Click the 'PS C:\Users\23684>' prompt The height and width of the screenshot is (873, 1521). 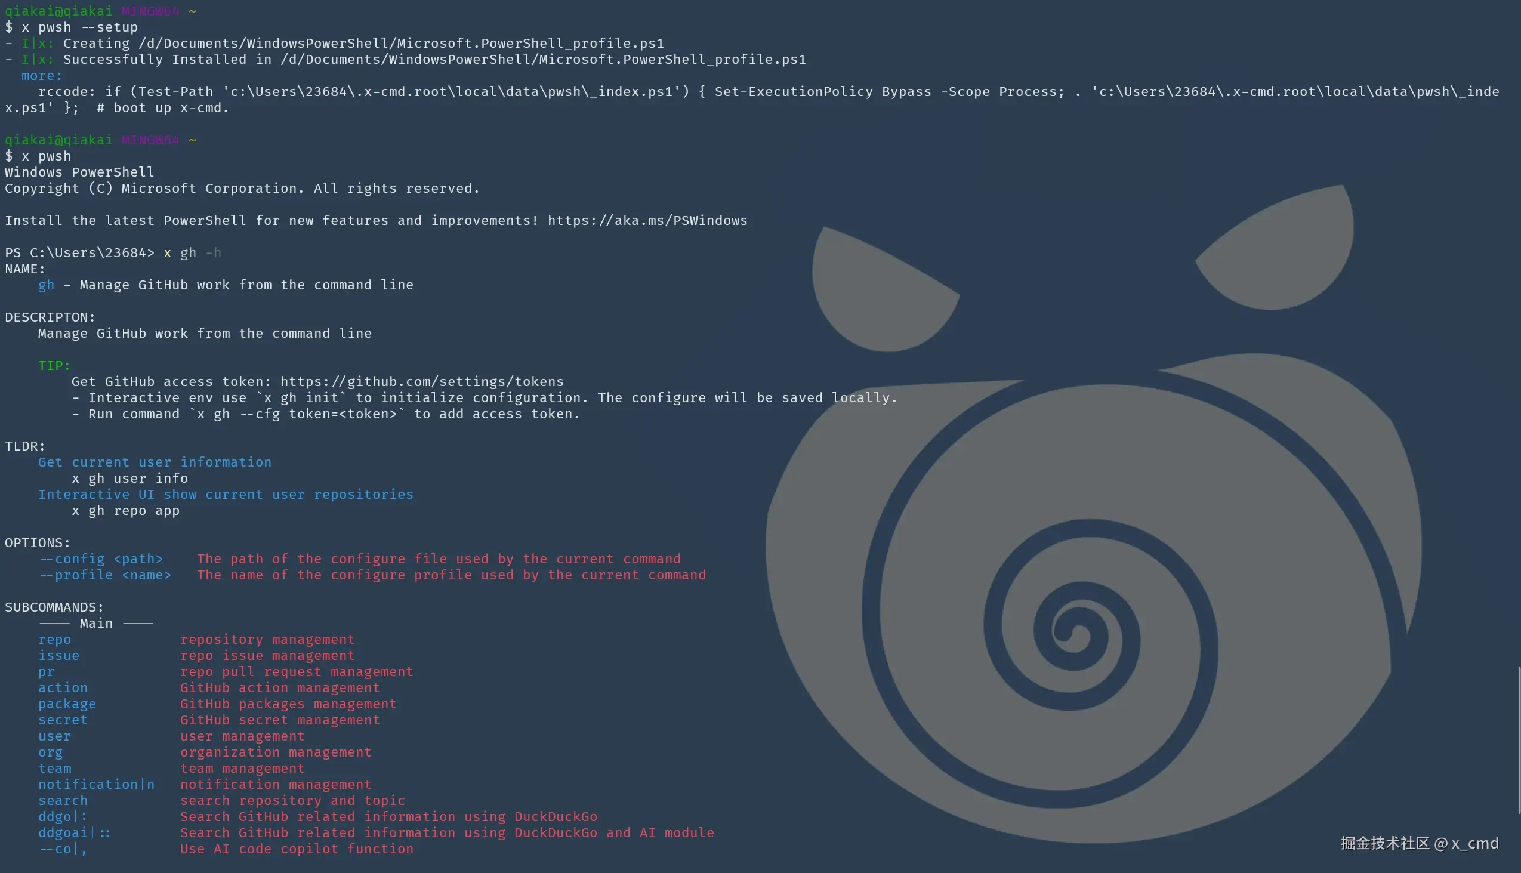point(79,253)
